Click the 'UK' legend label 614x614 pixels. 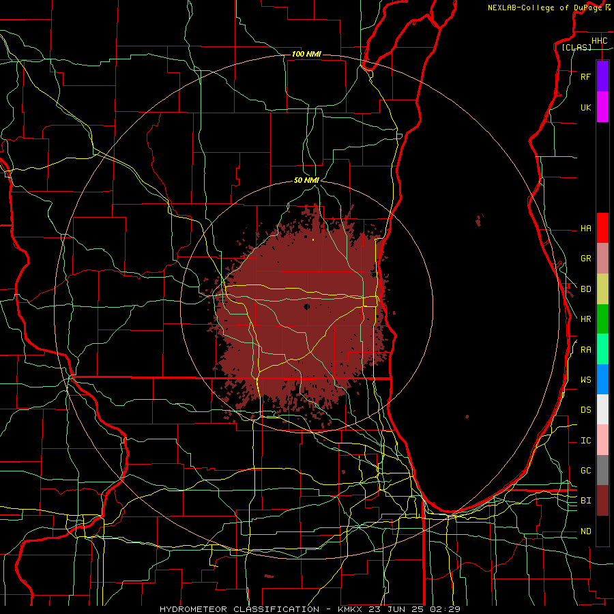(585, 108)
